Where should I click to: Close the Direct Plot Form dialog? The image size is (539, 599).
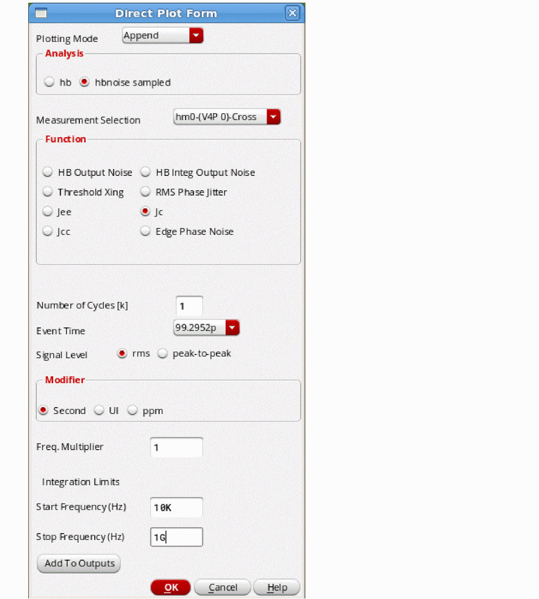[x=292, y=13]
